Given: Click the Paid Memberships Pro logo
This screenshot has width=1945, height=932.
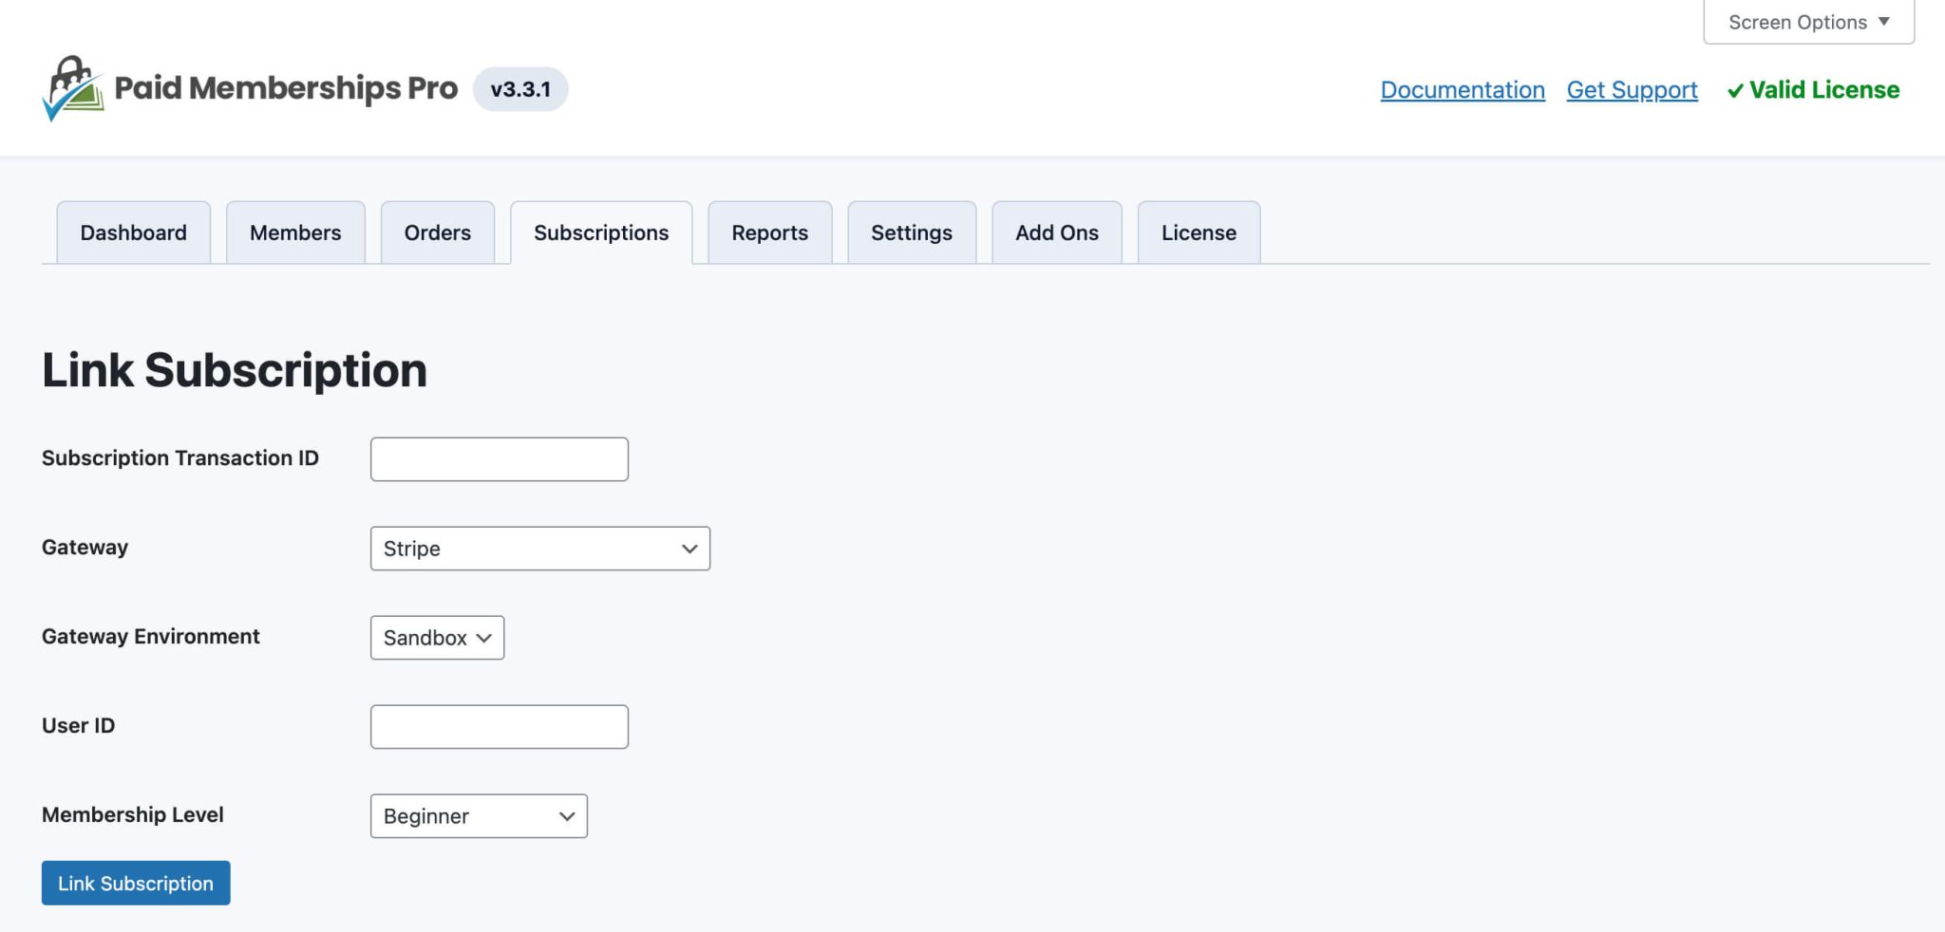Looking at the screenshot, I should (x=250, y=88).
